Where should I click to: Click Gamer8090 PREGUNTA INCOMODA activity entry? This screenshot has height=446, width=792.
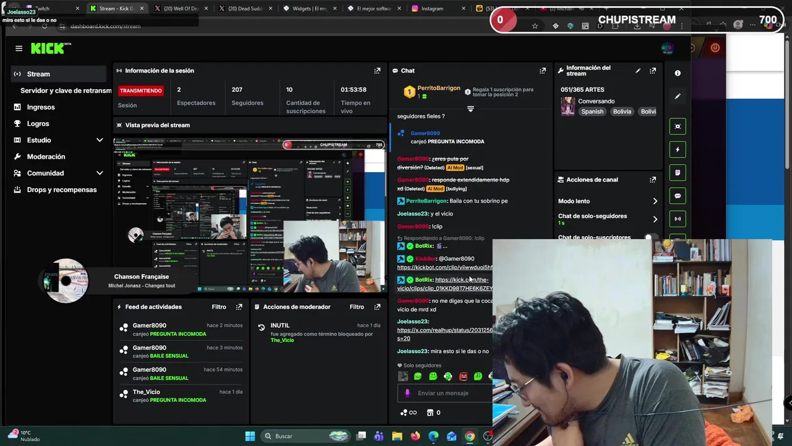182,330
